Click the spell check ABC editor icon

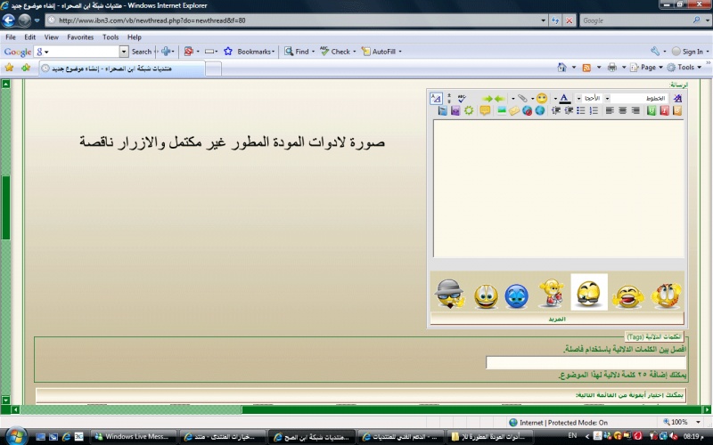[x=462, y=98]
